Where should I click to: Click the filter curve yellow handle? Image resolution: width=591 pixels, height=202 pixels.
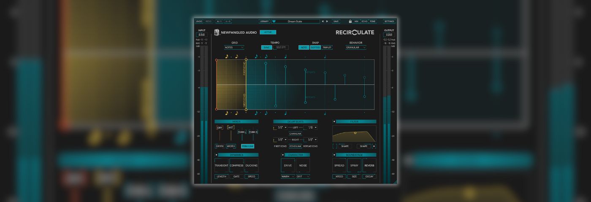(x=355, y=133)
